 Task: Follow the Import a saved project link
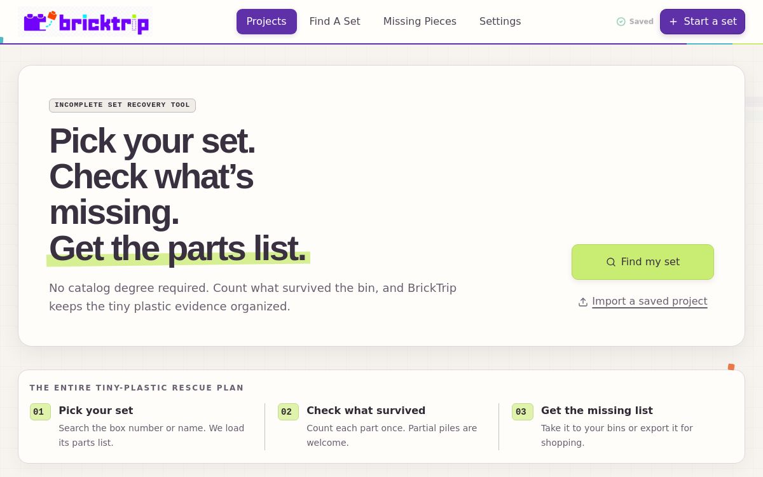(x=650, y=301)
